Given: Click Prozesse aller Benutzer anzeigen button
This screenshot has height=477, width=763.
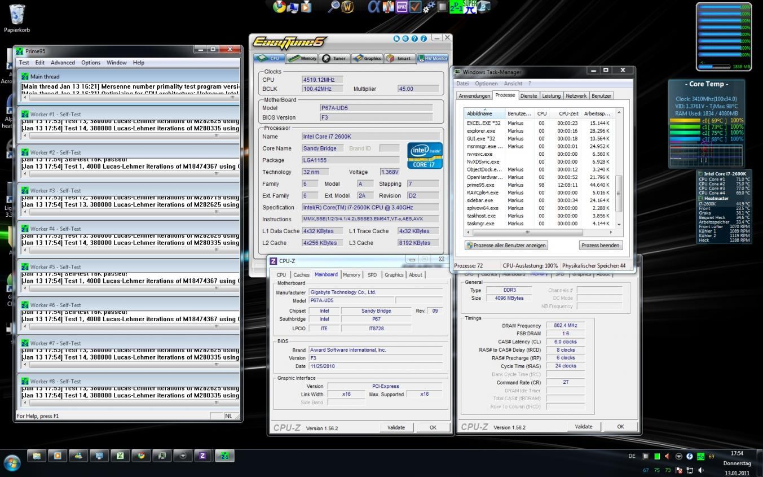Looking at the screenshot, I should 506,245.
